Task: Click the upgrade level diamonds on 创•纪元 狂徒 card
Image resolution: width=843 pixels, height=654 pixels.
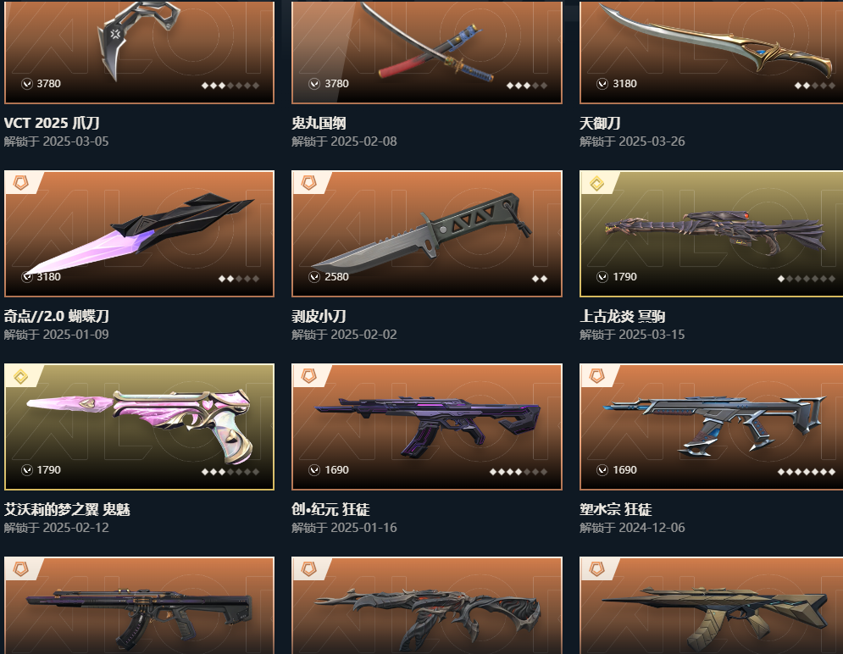Action: (x=519, y=472)
